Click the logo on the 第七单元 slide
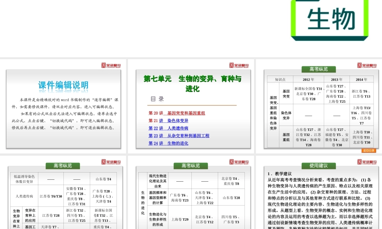This screenshot has height=229, width=382. pyautogui.click(x=239, y=65)
